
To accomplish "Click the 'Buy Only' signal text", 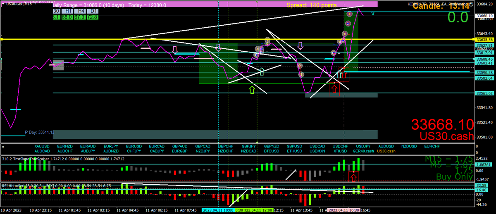I will pyautogui.click(x=454, y=177).
